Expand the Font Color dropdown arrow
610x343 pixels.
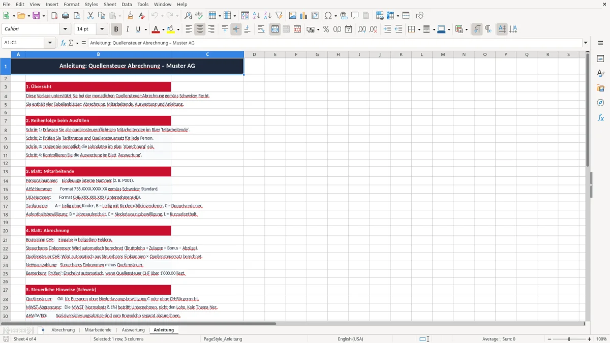pos(164,29)
